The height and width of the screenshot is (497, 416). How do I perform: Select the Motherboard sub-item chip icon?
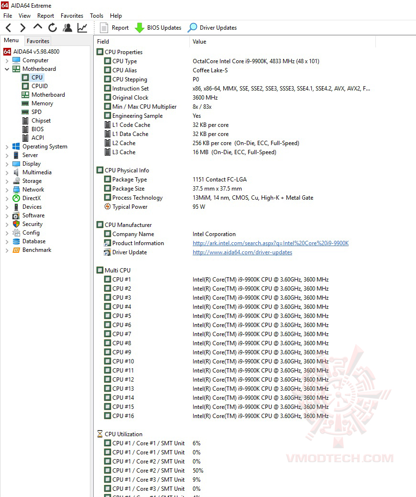25,95
